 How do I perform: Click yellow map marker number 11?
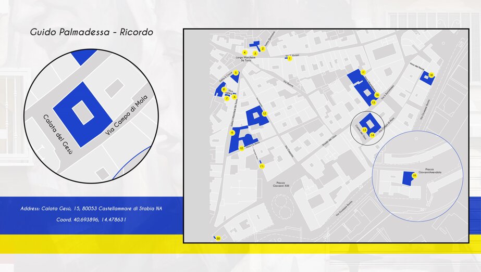point(262,166)
